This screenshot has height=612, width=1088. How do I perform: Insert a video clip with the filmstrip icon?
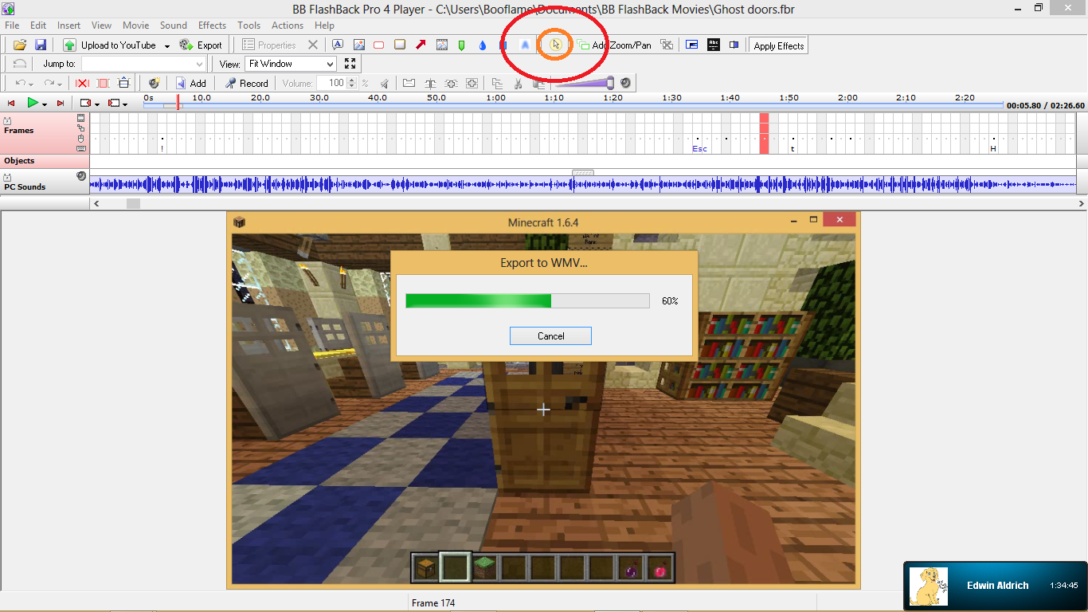click(441, 45)
